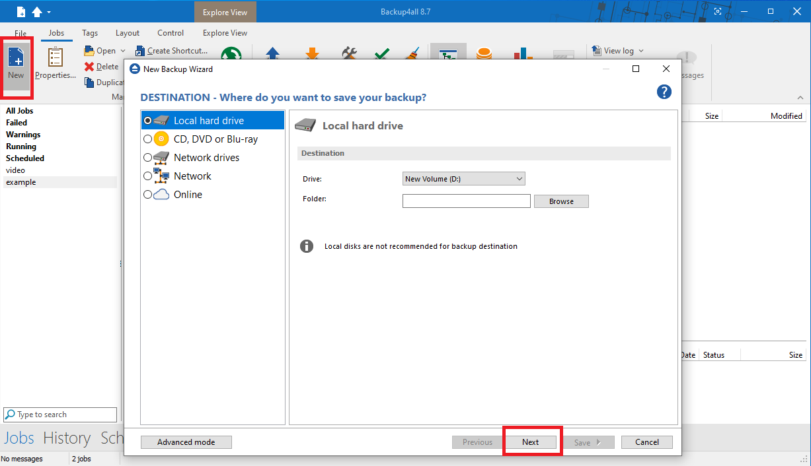Select CD, DVD or Blu-ray radio option
The width and height of the screenshot is (811, 466).
coord(147,139)
